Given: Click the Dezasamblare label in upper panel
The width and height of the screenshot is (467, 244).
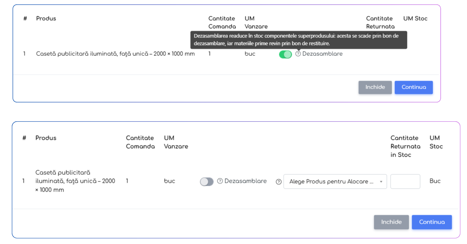Looking at the screenshot, I should pyautogui.click(x=322, y=54).
